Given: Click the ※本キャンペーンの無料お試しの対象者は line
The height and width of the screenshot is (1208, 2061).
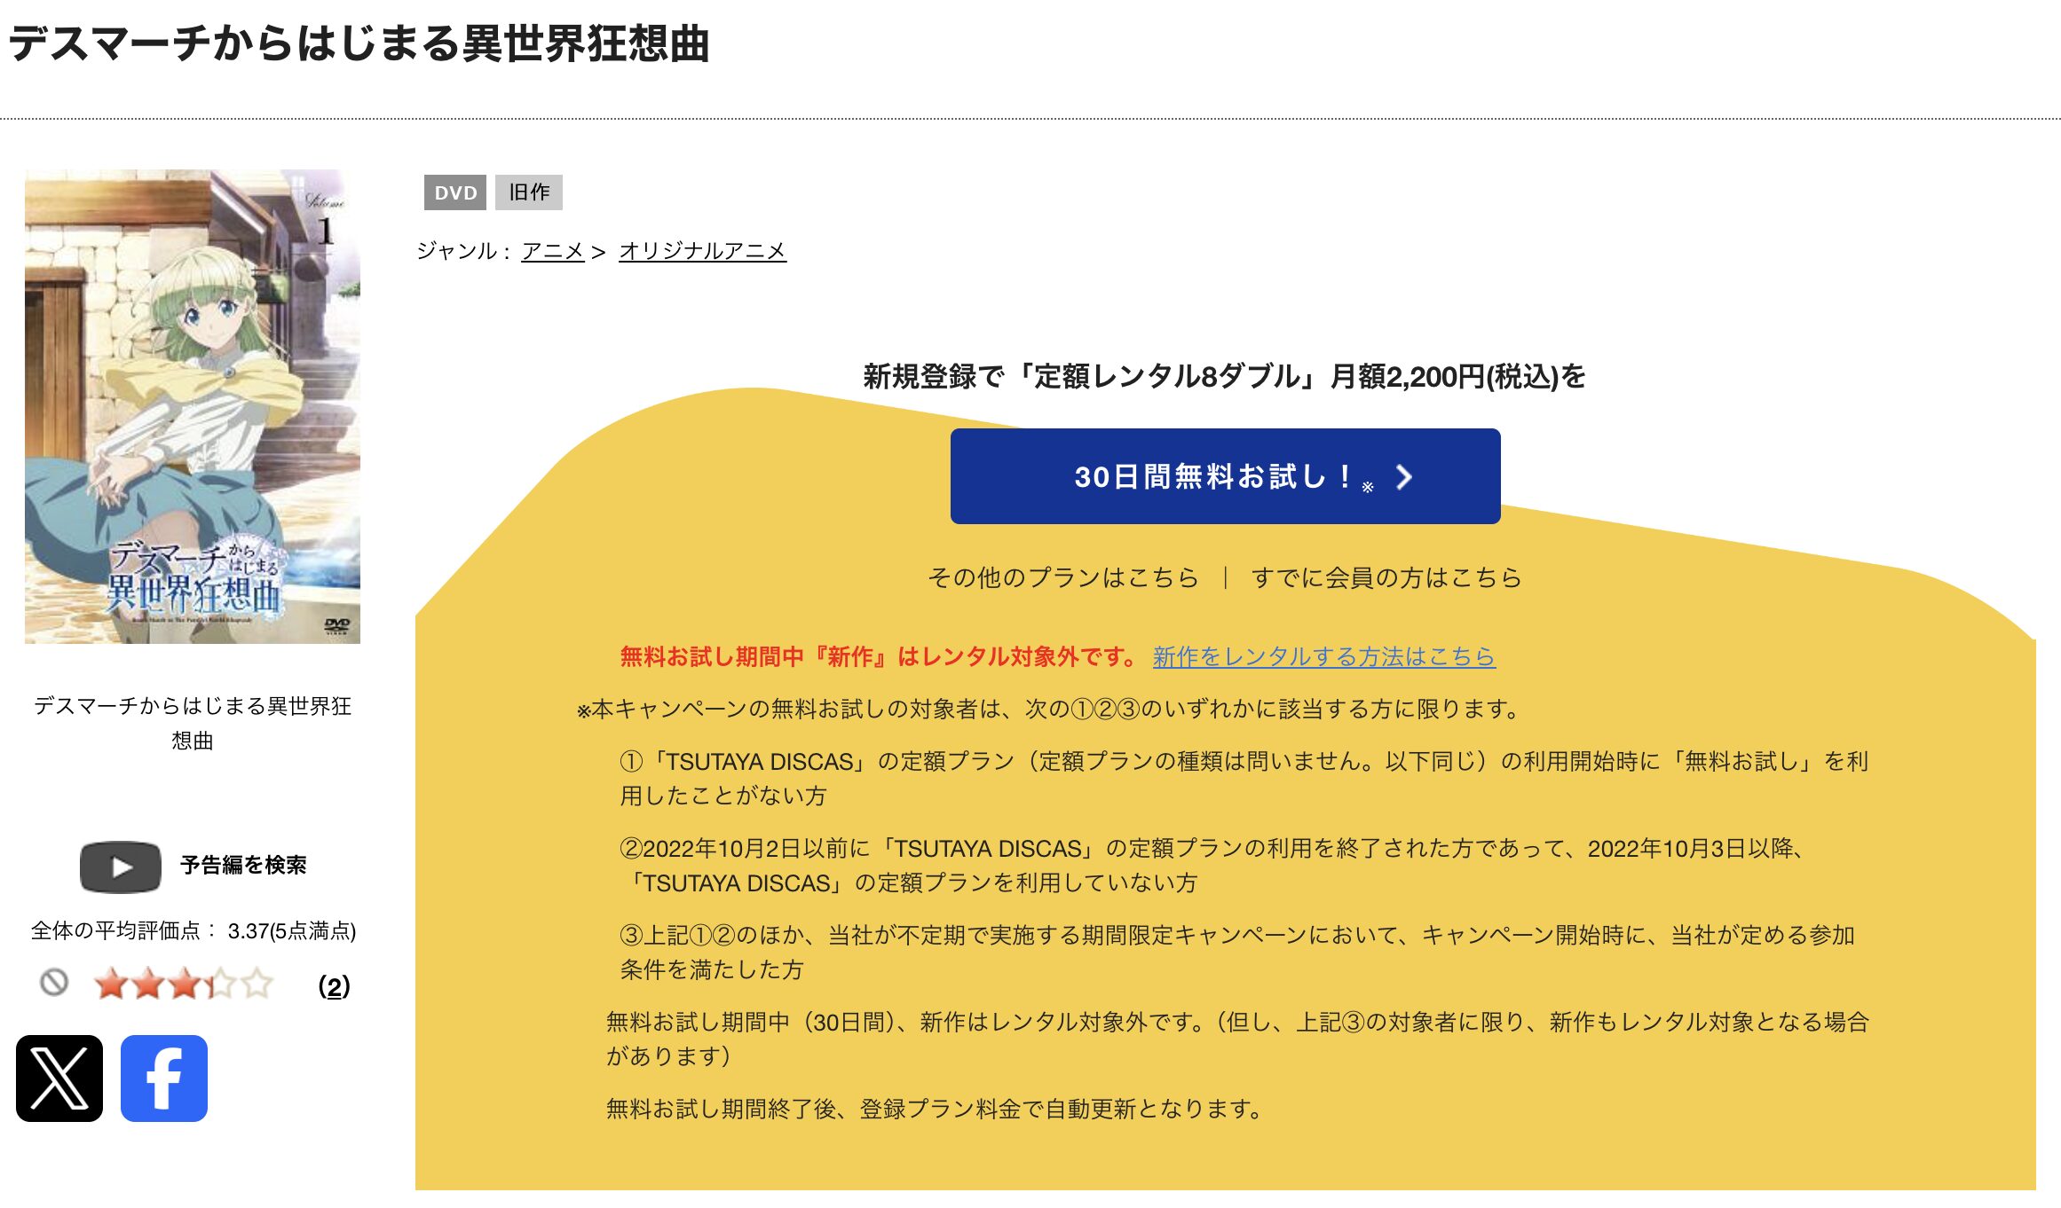Looking at the screenshot, I should coord(1050,709).
